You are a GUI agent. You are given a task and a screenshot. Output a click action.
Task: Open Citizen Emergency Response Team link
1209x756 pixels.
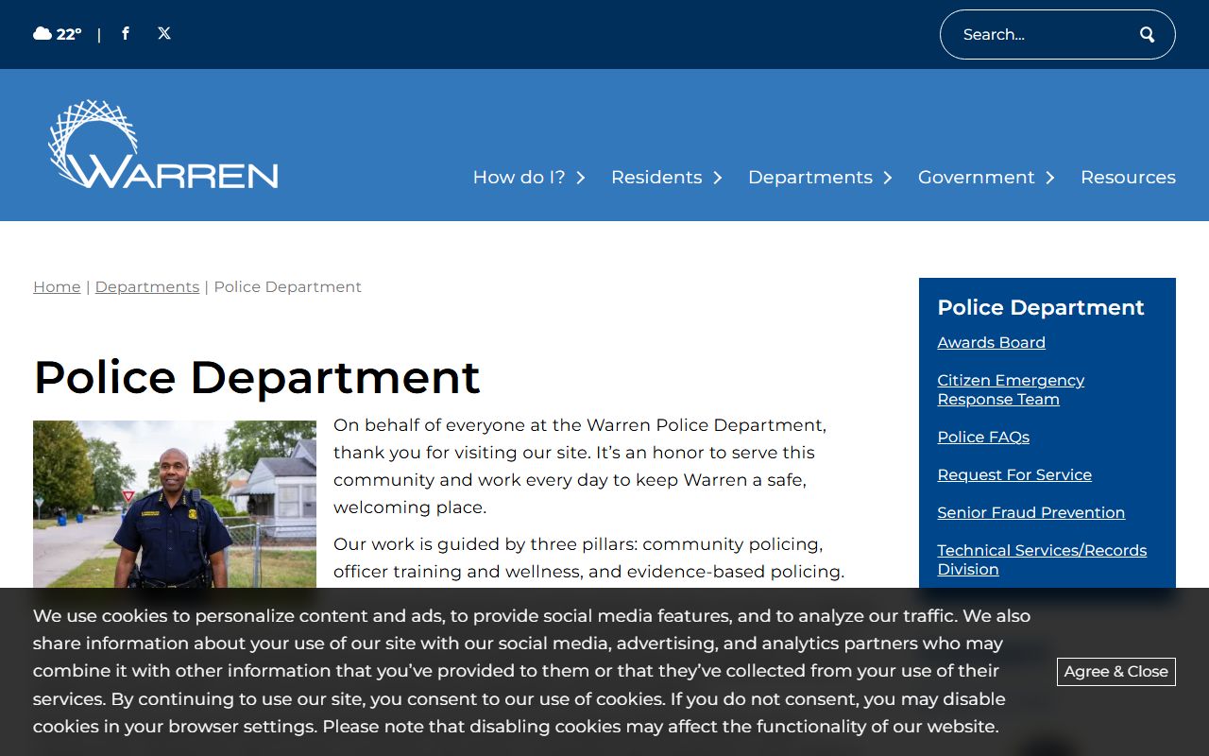[x=1011, y=390]
